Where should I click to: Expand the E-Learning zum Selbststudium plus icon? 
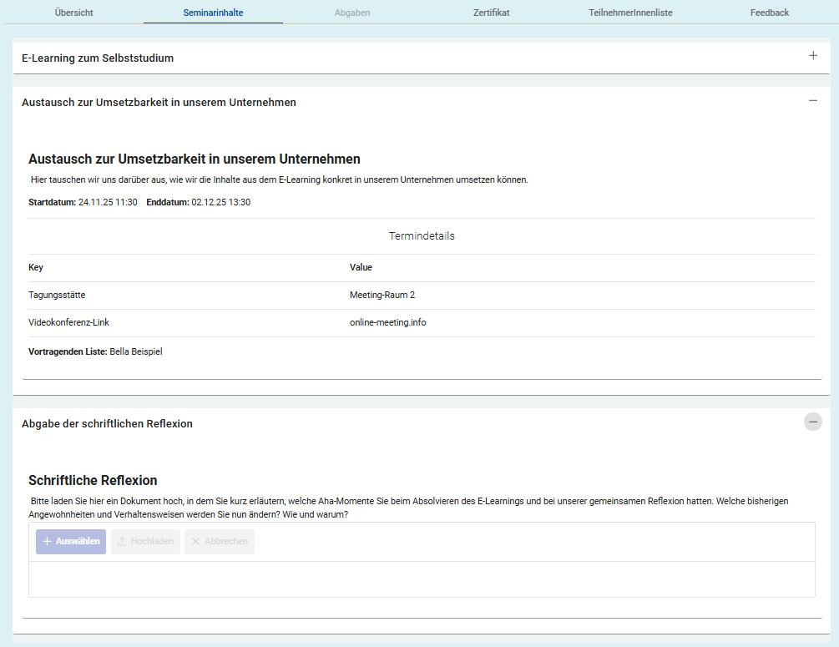813,56
